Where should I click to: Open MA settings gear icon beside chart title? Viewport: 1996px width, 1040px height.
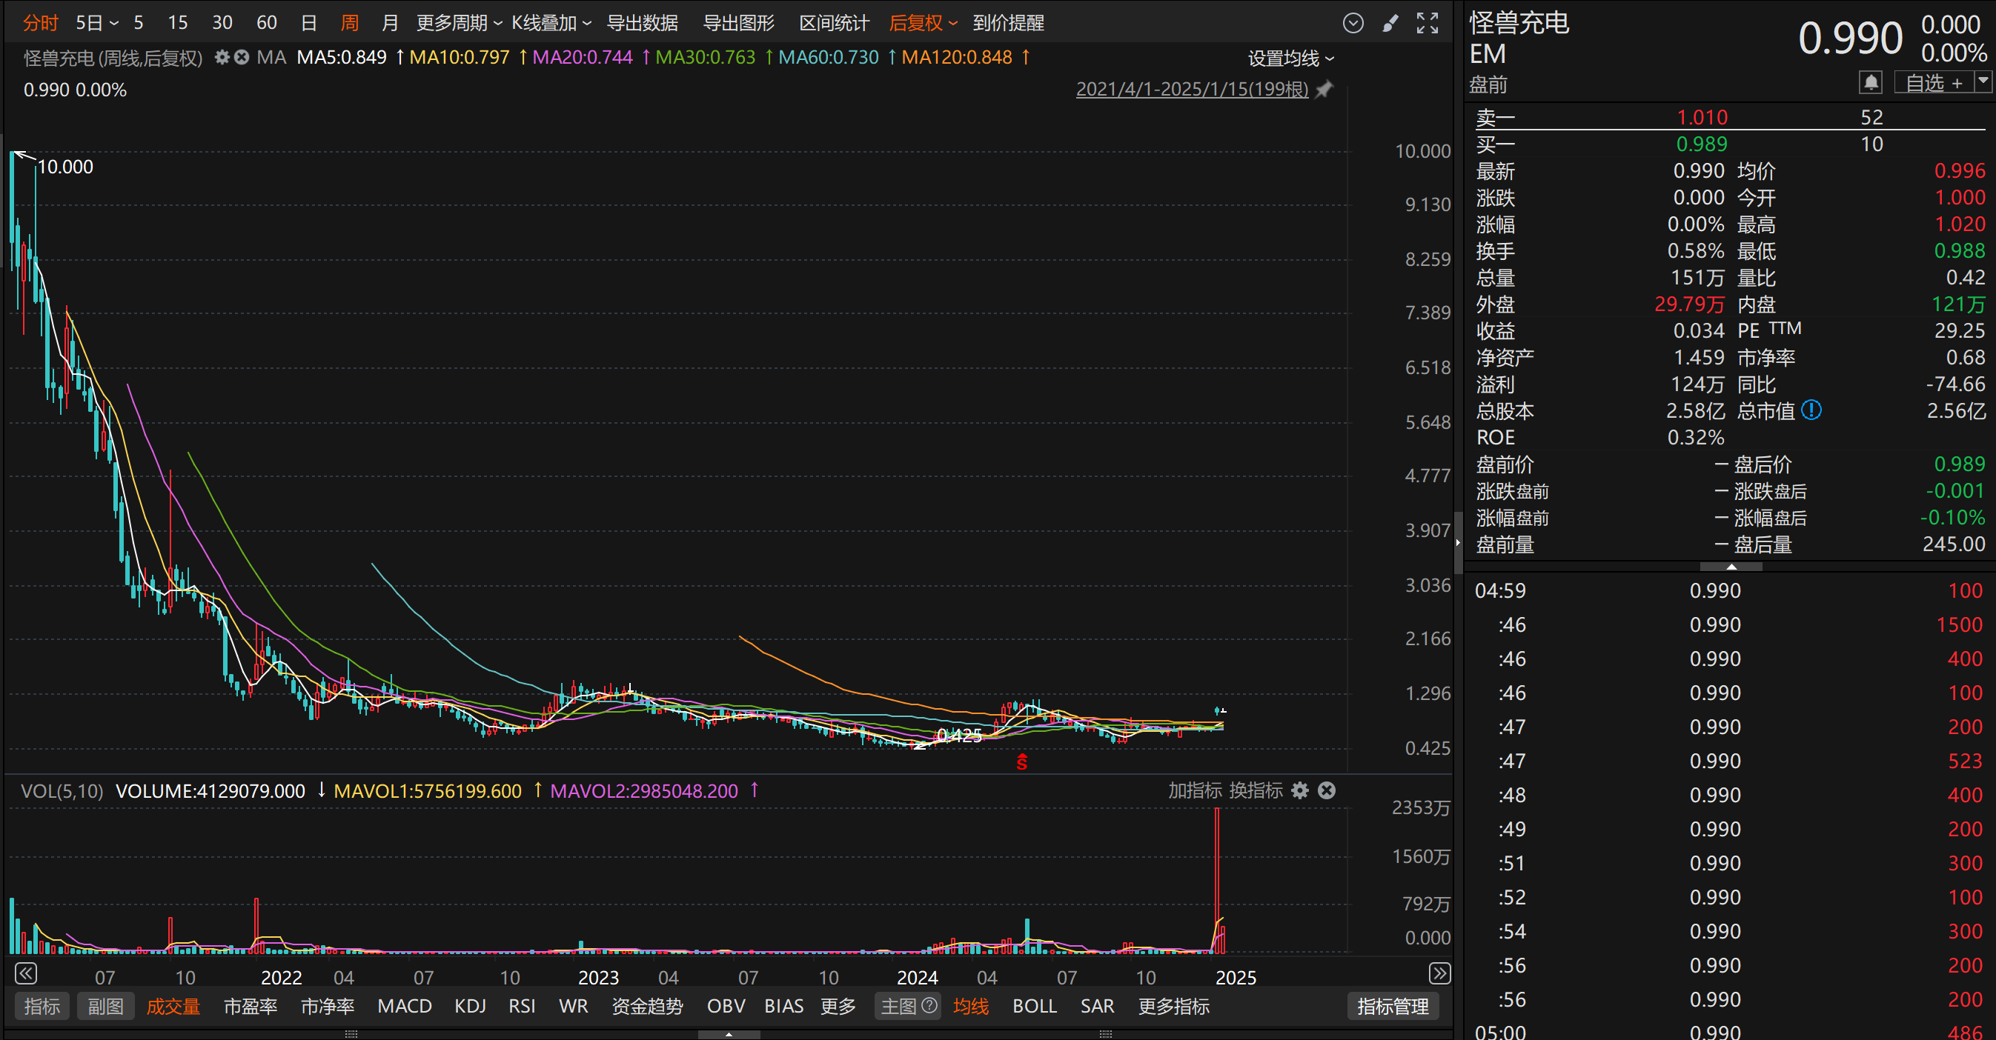222,57
